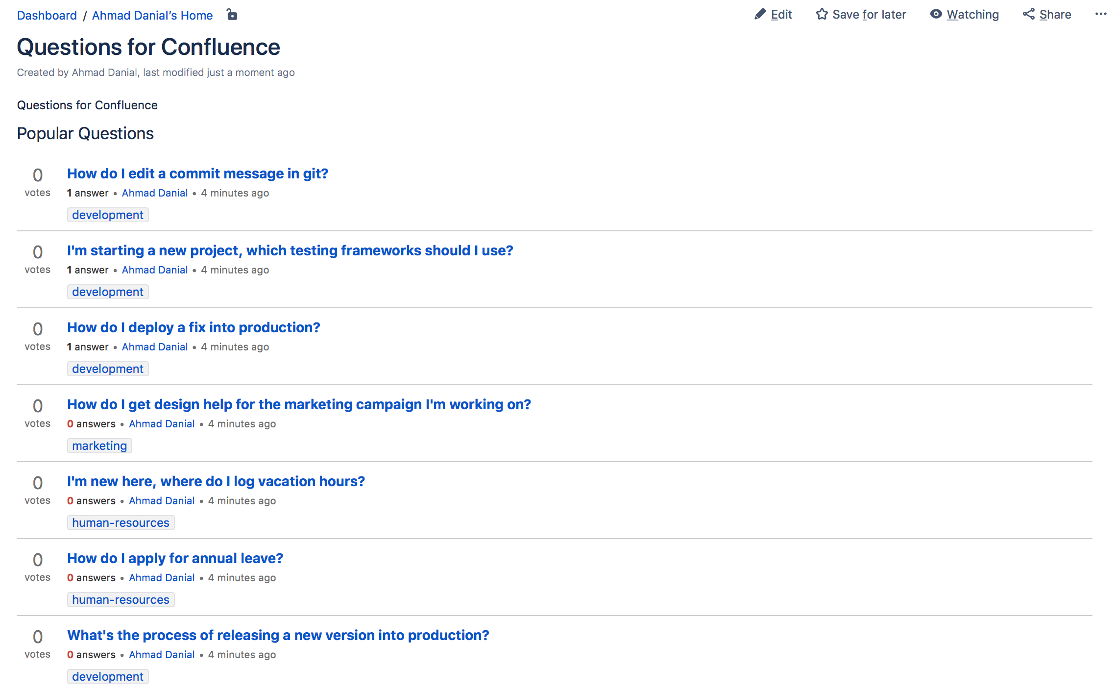Click human-resources tag under vacation hours question
Viewport: 1115px width, 692px height.
click(x=121, y=522)
